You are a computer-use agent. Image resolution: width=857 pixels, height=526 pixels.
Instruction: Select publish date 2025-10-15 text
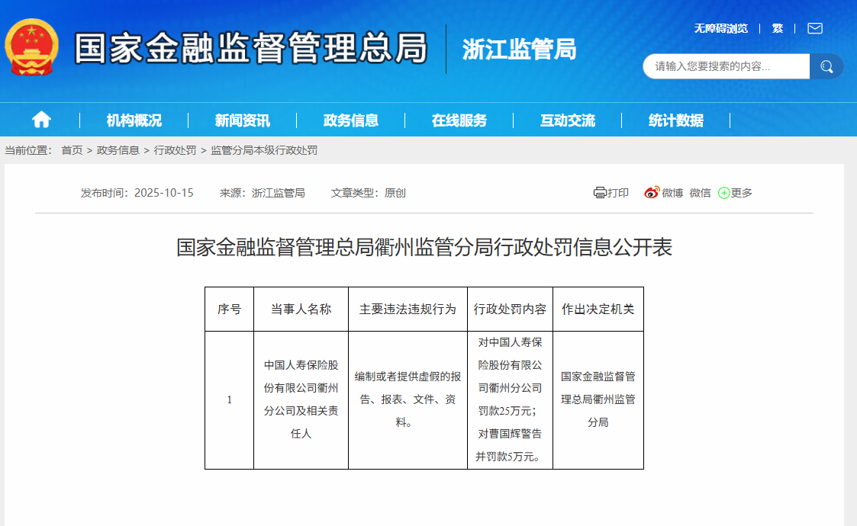pos(164,193)
